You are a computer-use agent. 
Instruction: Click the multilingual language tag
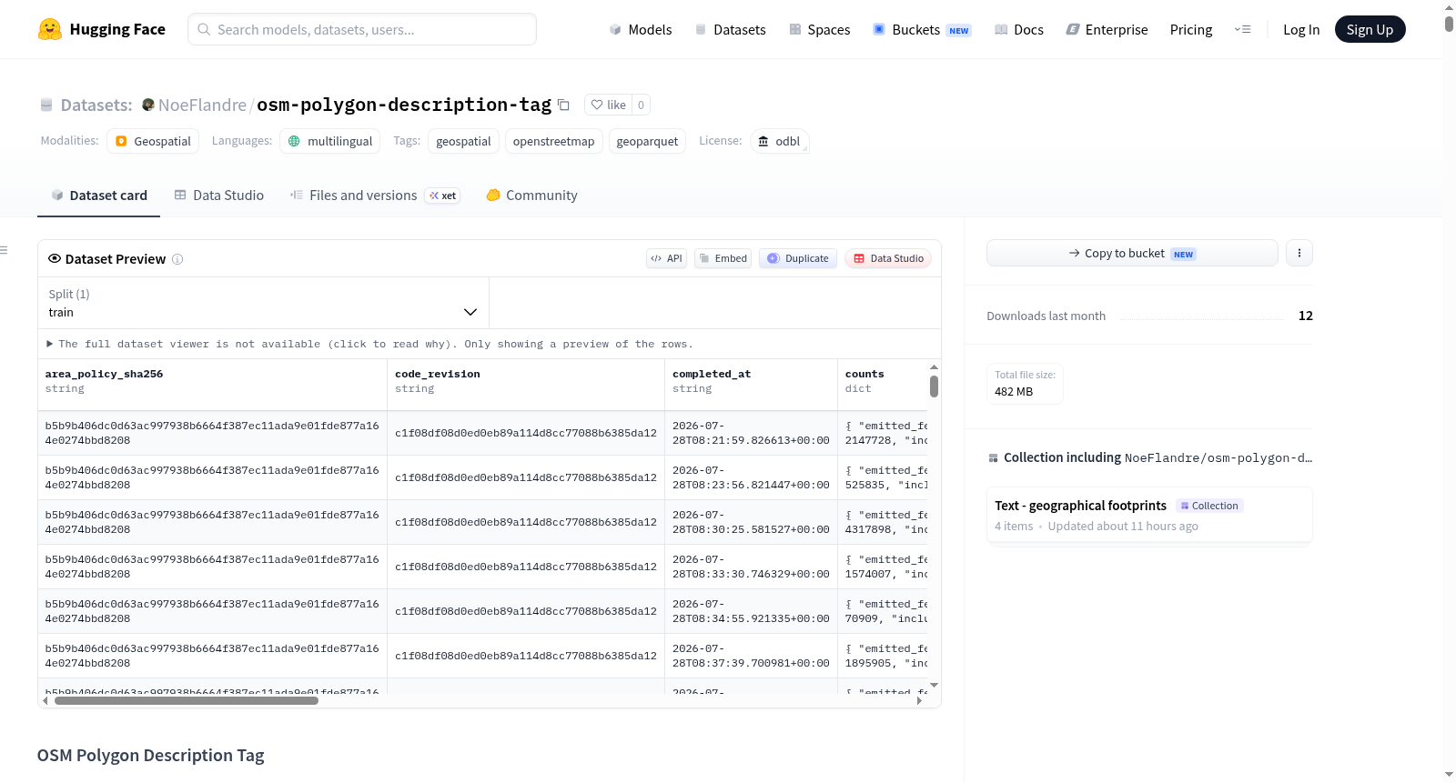(330, 141)
